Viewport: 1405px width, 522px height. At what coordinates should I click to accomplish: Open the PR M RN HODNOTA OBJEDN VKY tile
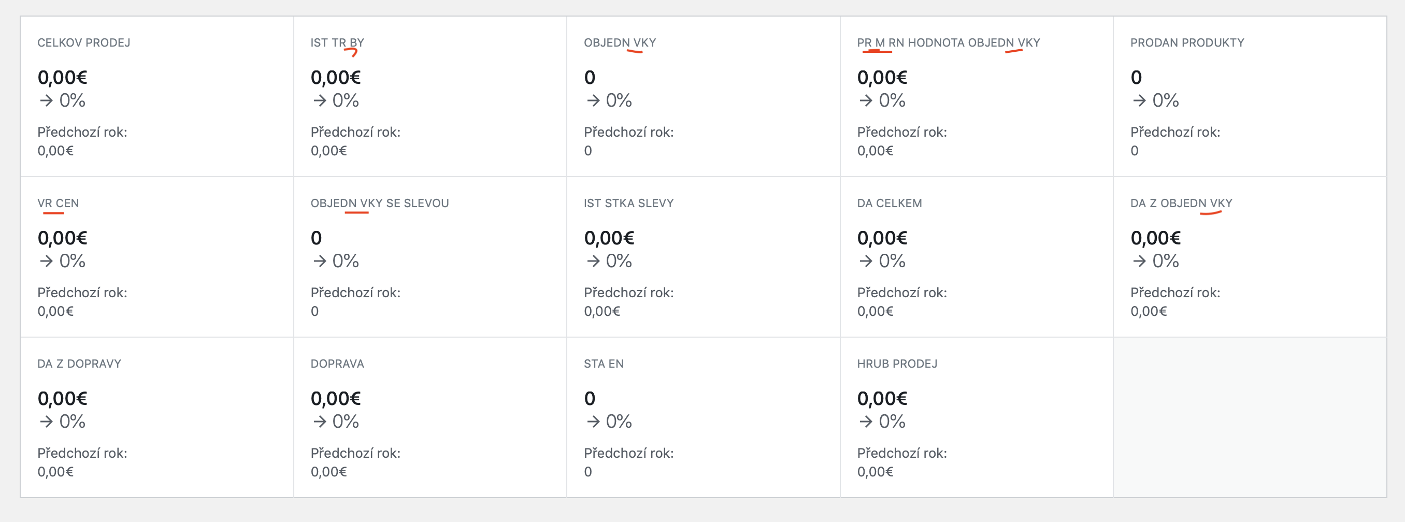[948, 41]
